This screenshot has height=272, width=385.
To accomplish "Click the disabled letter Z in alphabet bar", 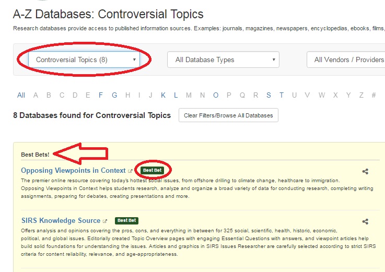I will [x=361, y=95].
